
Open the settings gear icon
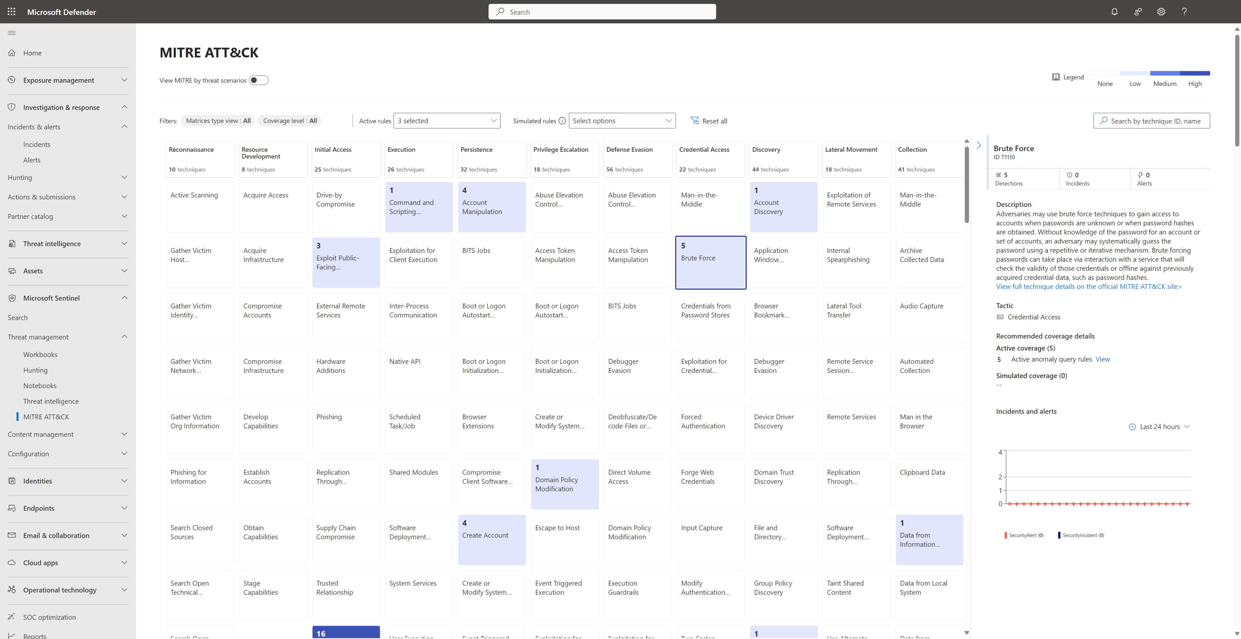click(1161, 12)
